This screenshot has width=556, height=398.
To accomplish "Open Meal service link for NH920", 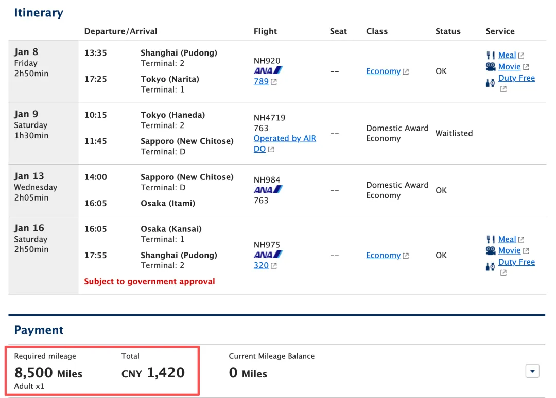I will (507, 55).
